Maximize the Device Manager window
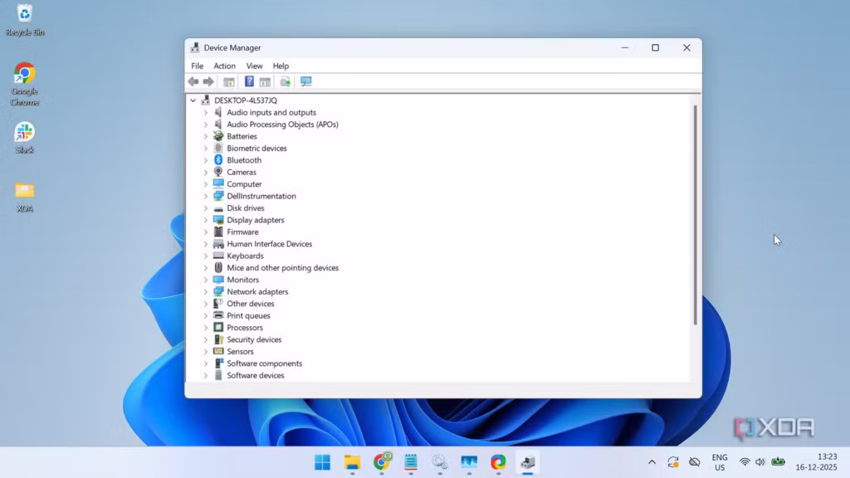The width and height of the screenshot is (850, 478). coord(656,47)
